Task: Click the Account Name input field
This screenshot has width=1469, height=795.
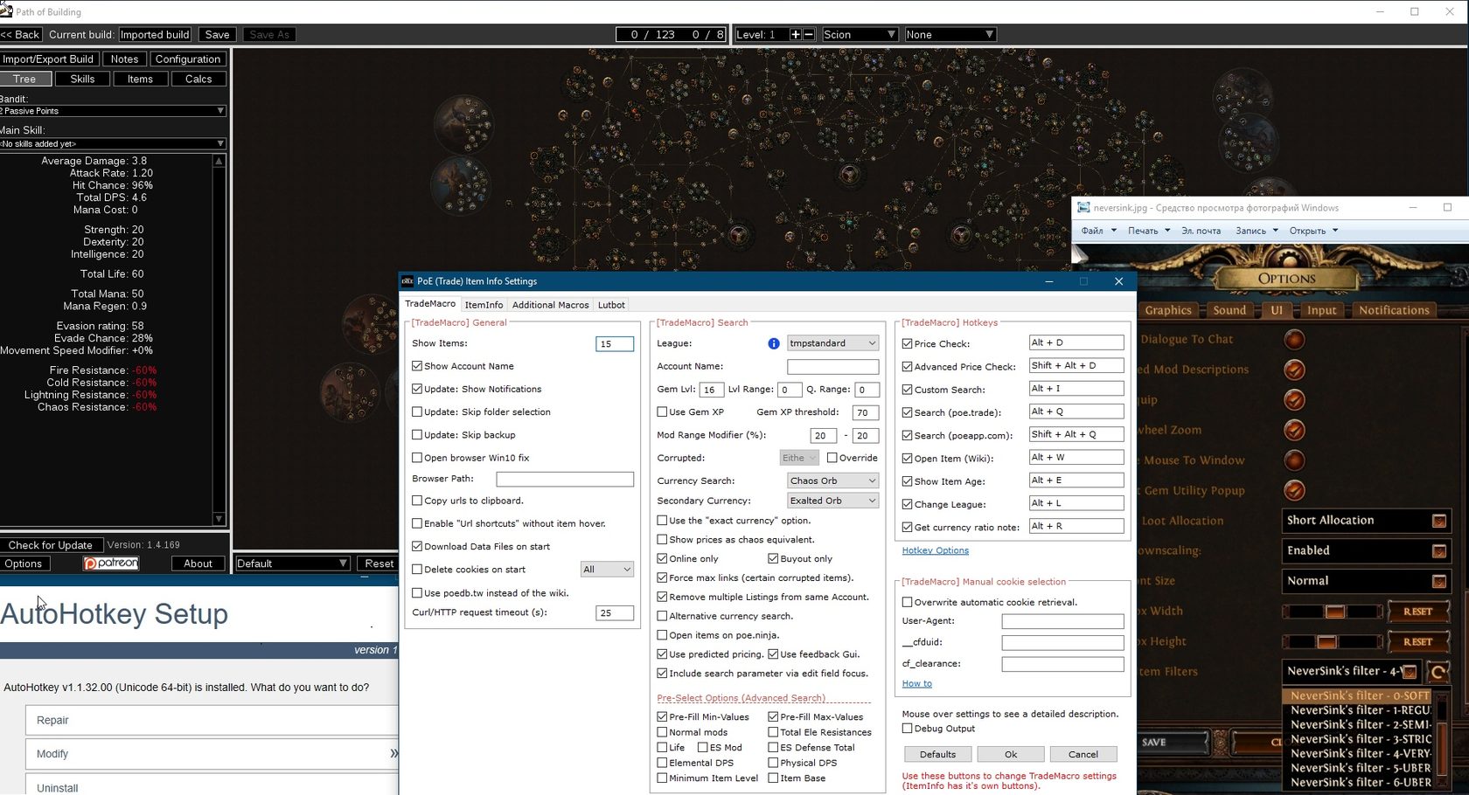Action: [832, 367]
